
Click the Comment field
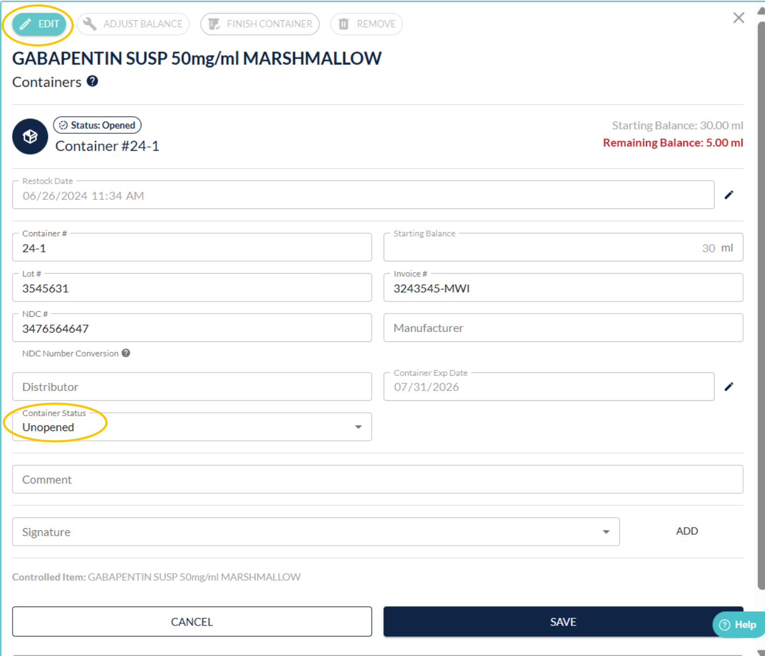click(377, 480)
